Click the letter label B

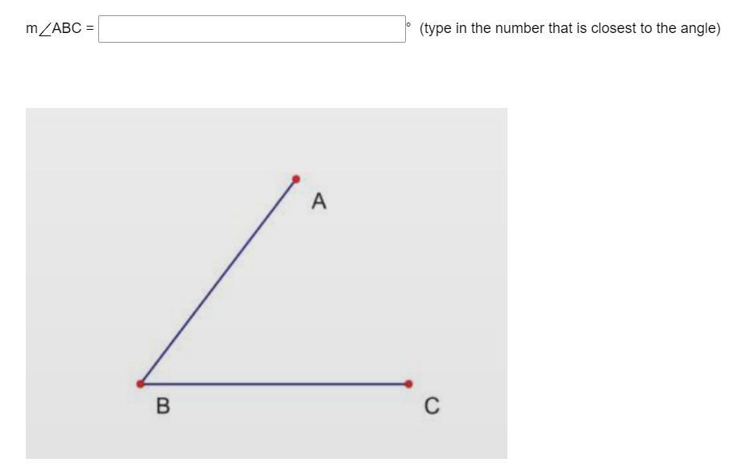(163, 406)
